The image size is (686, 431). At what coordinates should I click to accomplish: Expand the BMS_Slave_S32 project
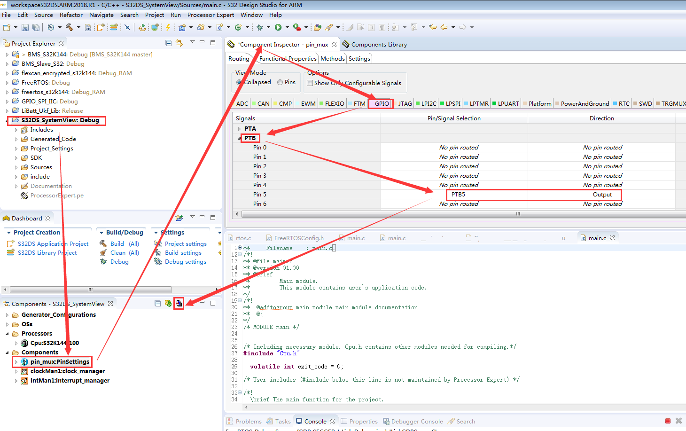click(x=7, y=64)
